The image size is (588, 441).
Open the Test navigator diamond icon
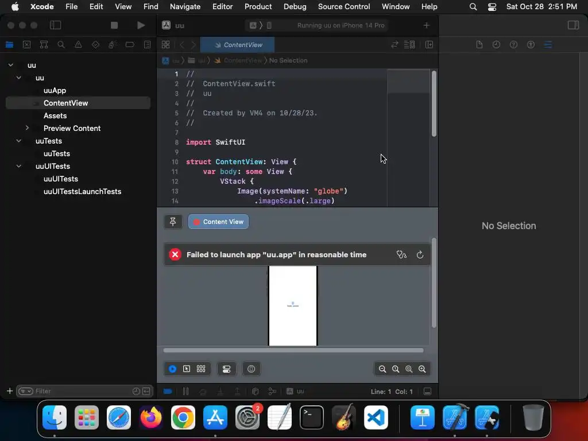coord(95,45)
